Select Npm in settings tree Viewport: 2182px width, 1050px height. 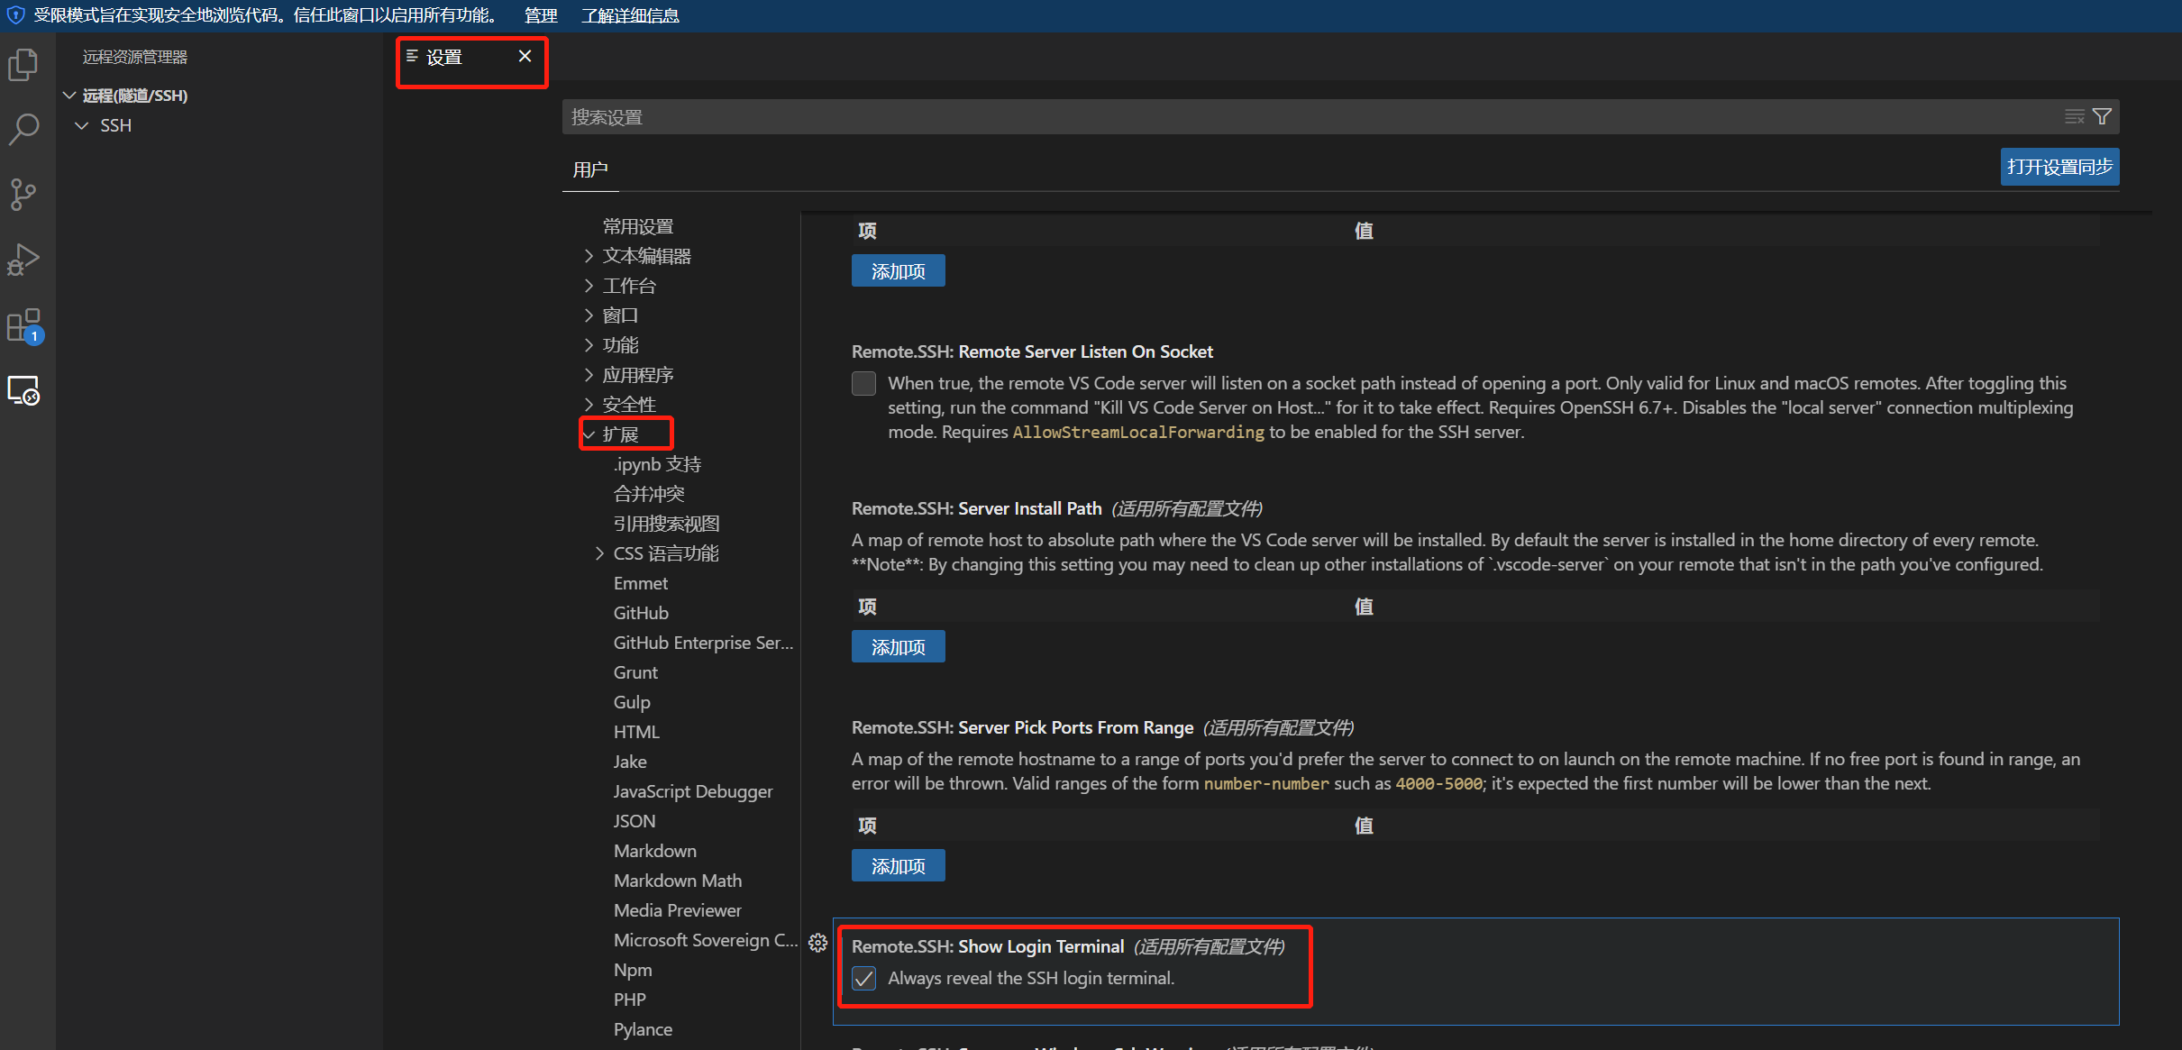tap(633, 970)
